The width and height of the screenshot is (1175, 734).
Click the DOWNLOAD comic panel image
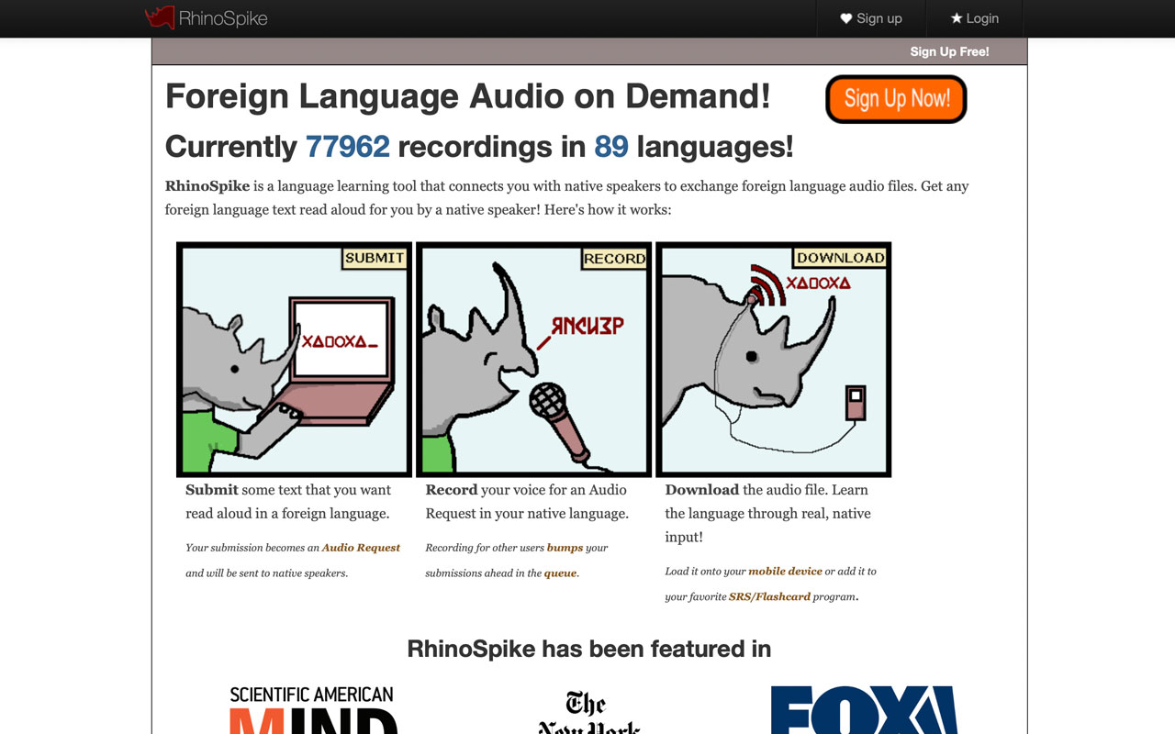coord(774,359)
